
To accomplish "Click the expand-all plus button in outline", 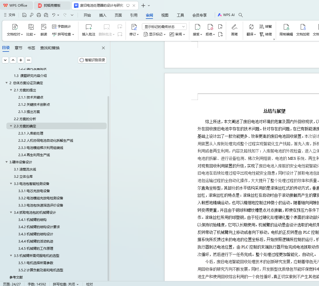I will [x=21, y=60].
